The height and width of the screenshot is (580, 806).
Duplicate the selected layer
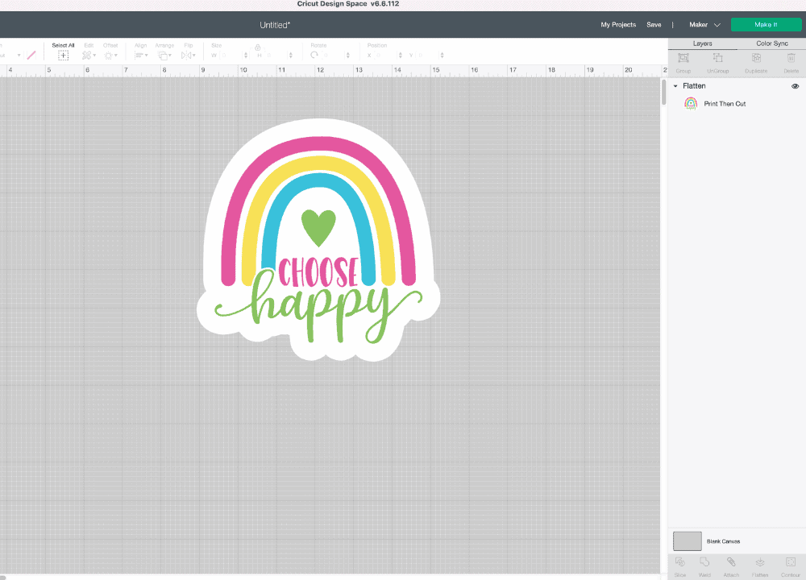point(756,59)
